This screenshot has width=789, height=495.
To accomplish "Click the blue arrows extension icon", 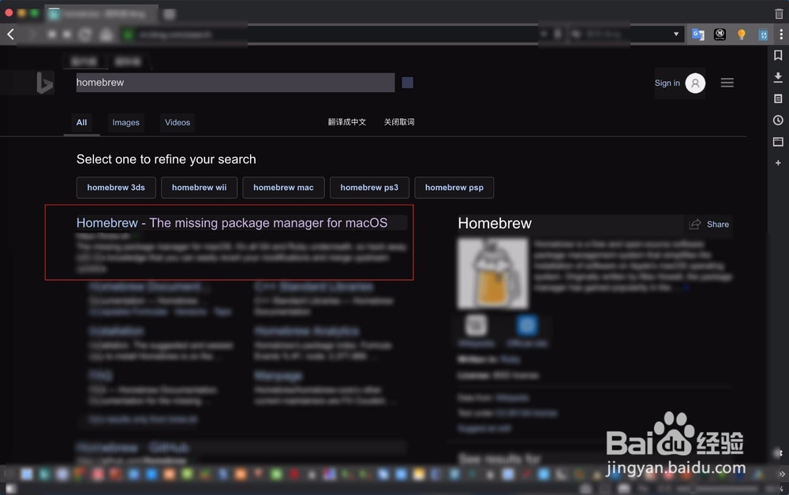I will pyautogui.click(x=763, y=35).
